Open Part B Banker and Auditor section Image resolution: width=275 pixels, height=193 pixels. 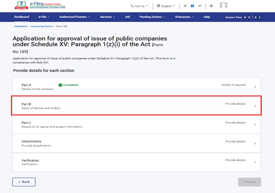coord(136,106)
